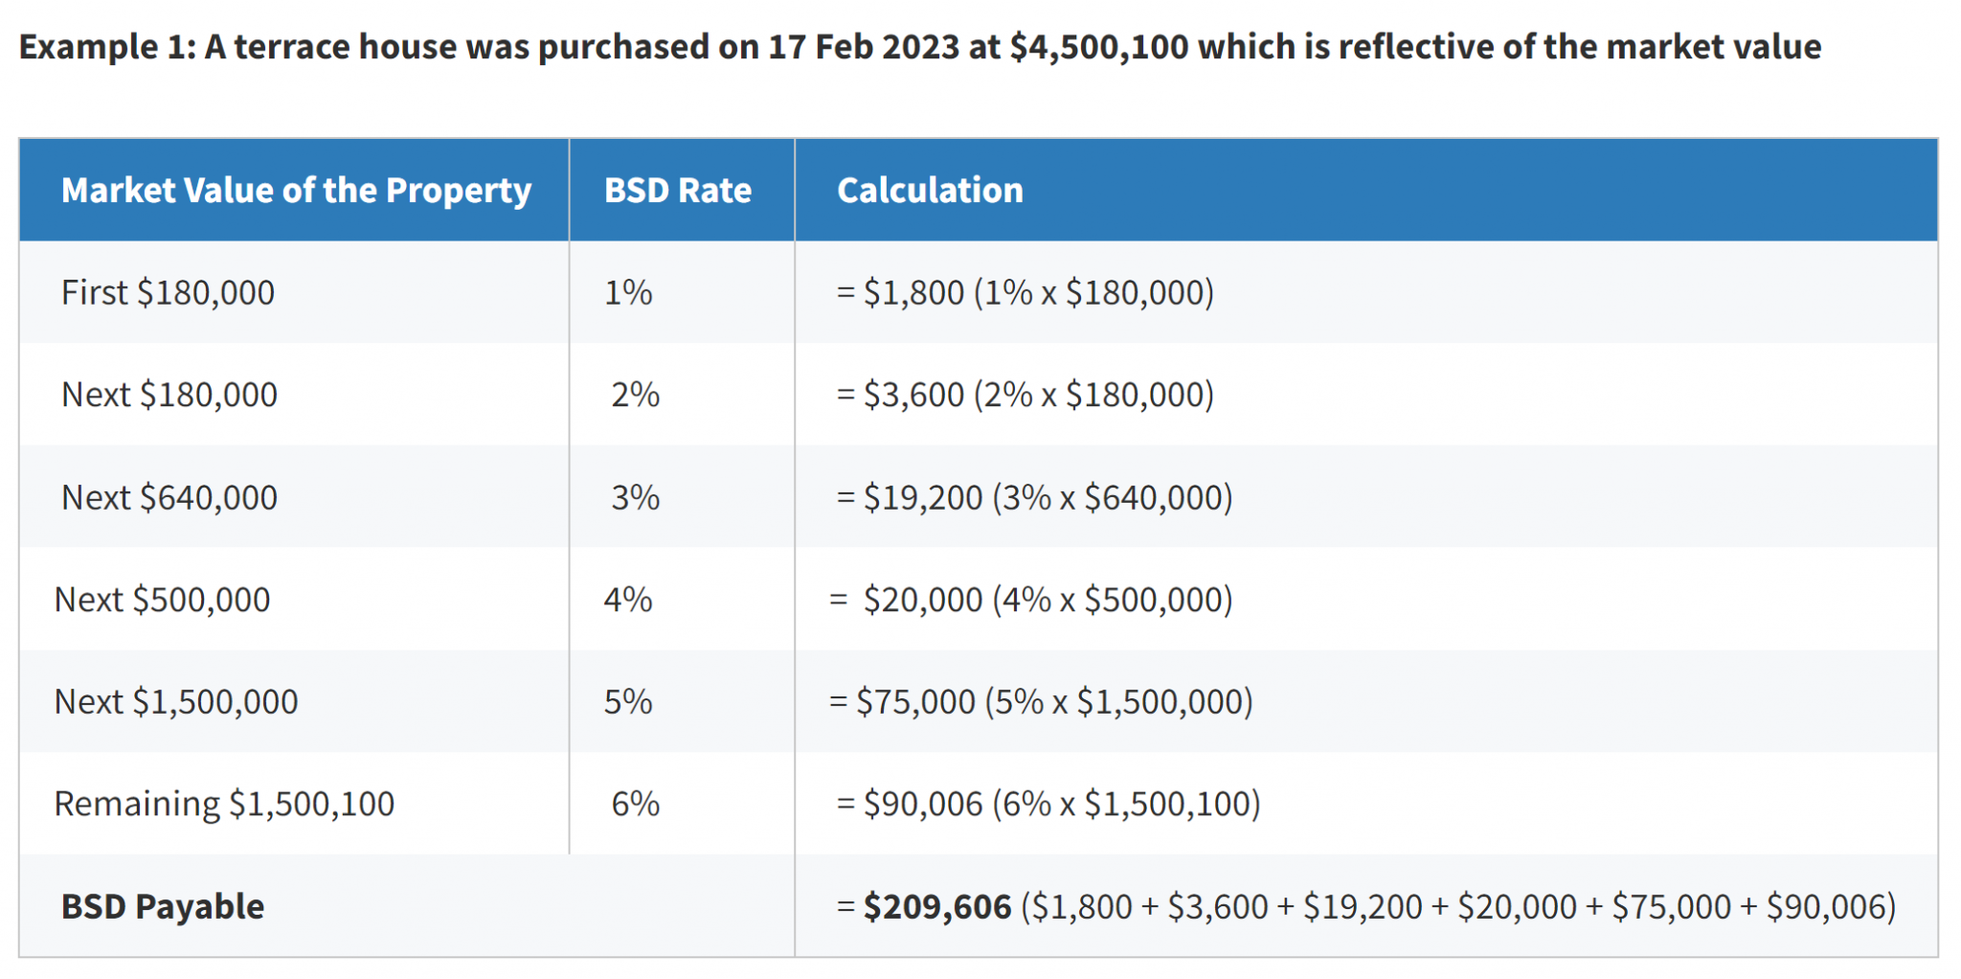This screenshot has width=1961, height=979.
Task: Click the Calculation column header
Action: 930,191
